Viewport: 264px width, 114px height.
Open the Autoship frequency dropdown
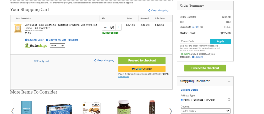click(57, 45)
